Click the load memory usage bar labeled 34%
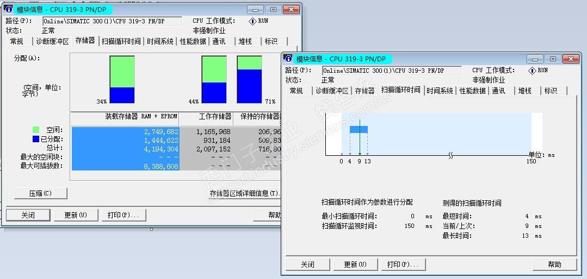 122,79
